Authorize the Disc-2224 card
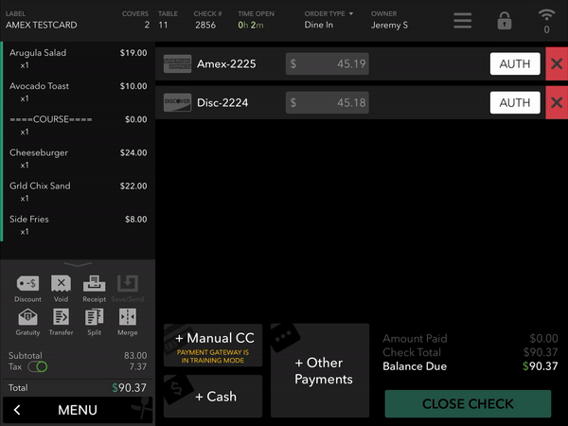 (515, 102)
